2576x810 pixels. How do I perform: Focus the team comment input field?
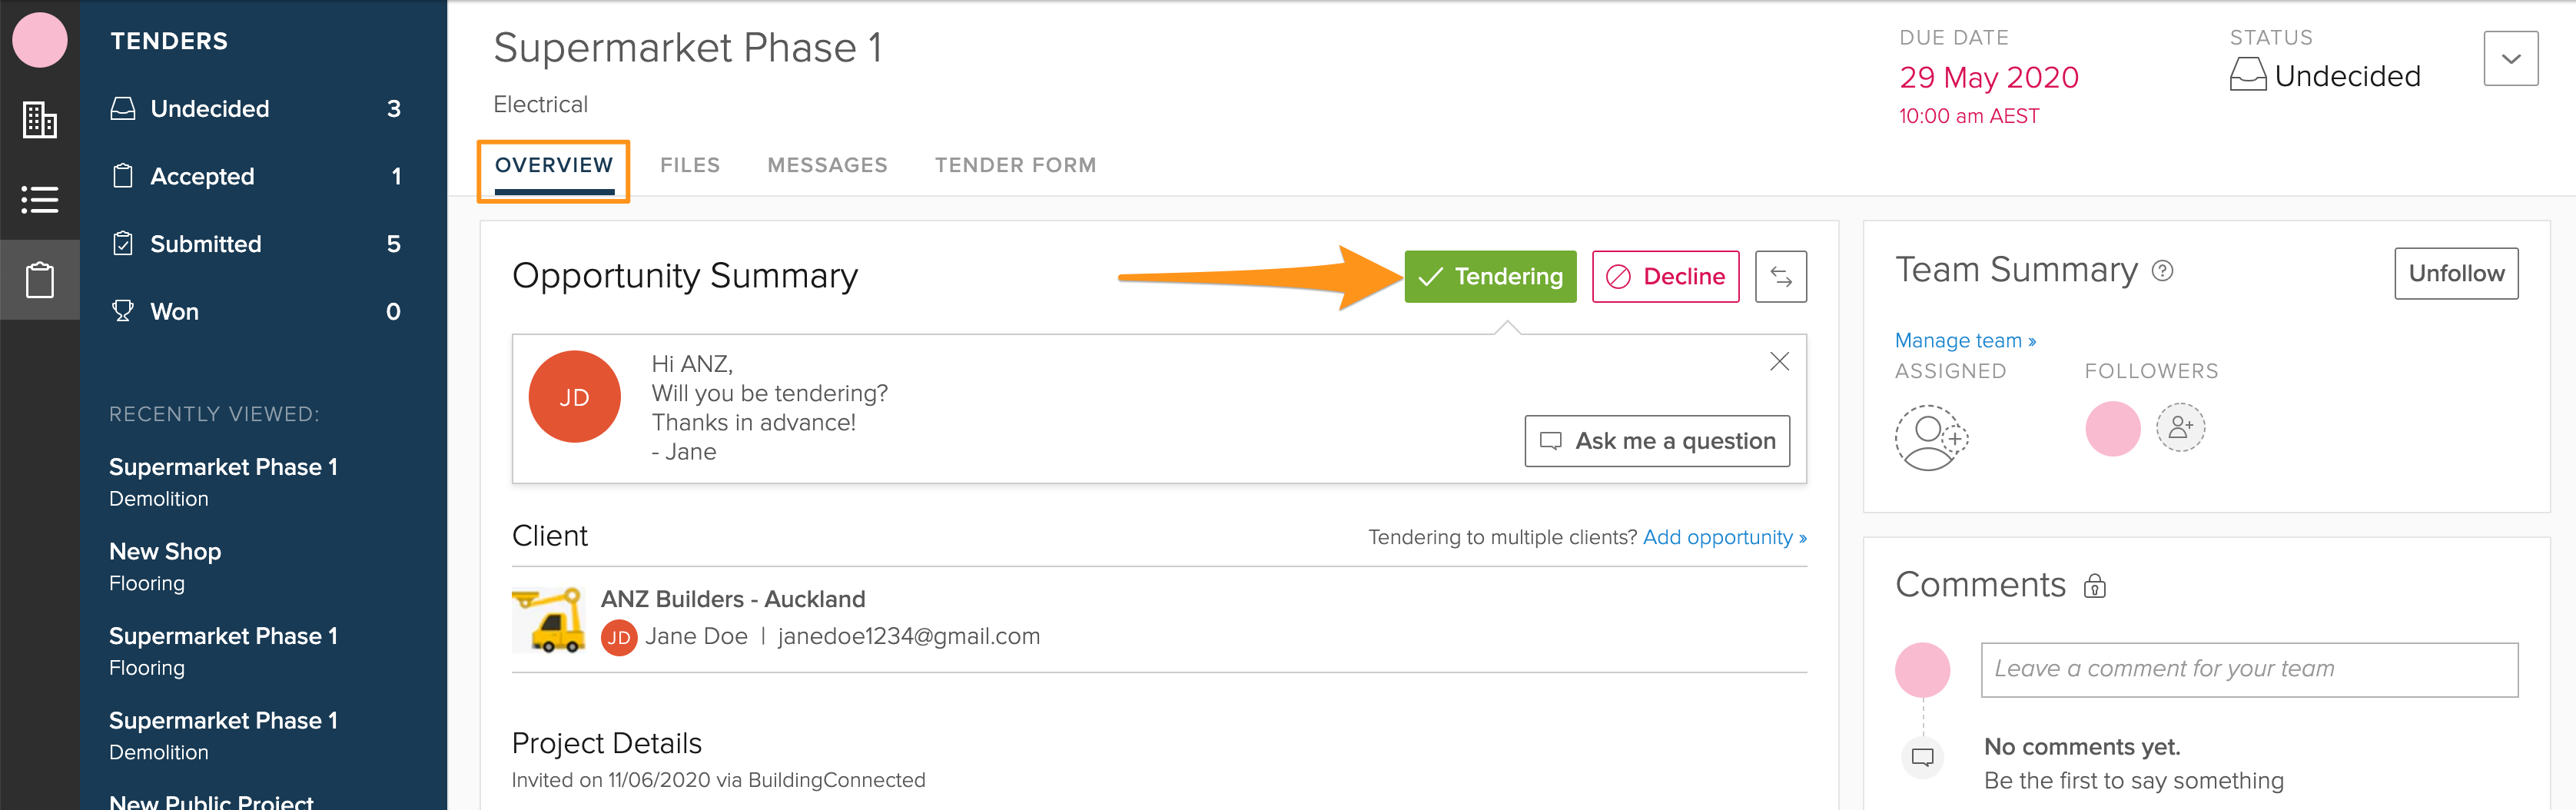[x=2249, y=669]
